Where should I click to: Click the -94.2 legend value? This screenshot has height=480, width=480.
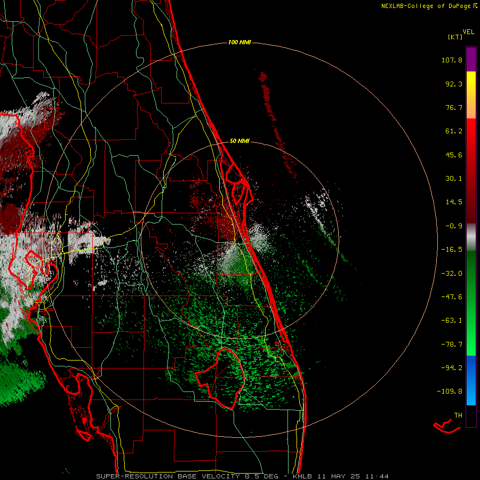pyautogui.click(x=452, y=368)
